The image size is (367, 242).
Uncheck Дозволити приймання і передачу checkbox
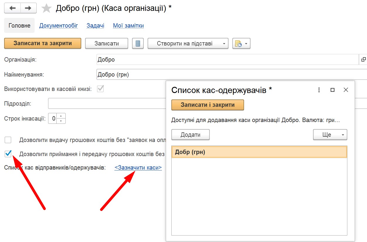pos(8,154)
